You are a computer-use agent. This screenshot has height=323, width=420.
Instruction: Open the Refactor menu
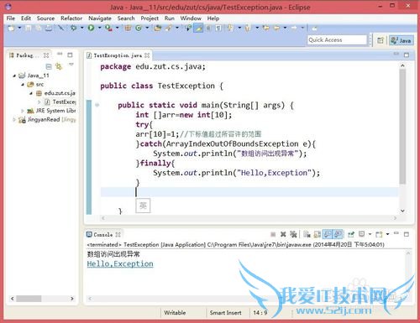[x=71, y=18]
